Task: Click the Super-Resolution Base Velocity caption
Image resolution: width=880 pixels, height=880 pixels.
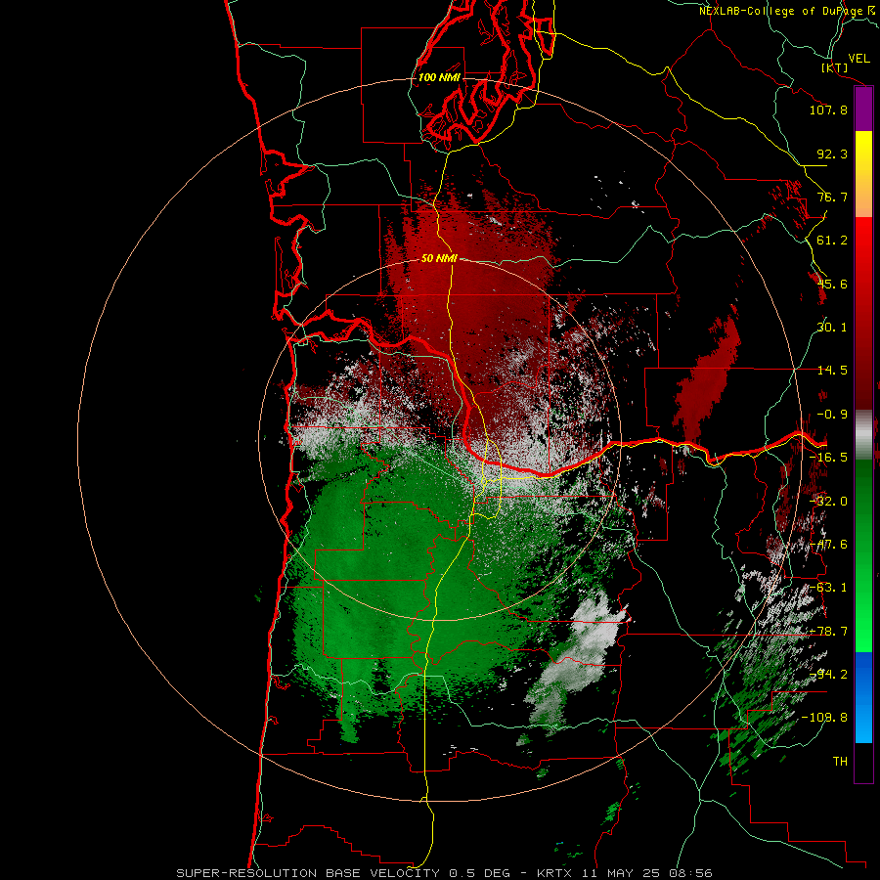Action: 444,873
